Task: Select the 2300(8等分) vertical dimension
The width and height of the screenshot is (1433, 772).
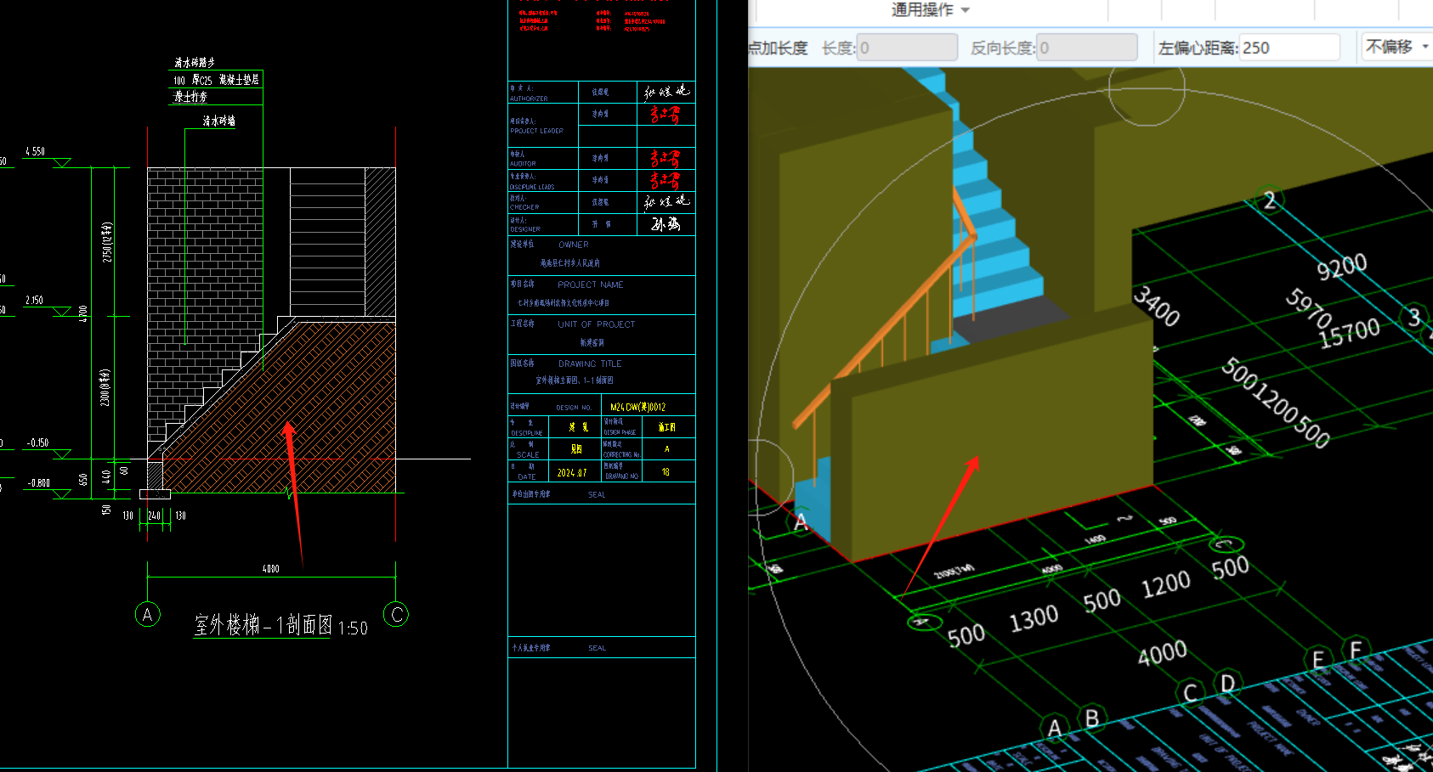Action: pos(105,387)
